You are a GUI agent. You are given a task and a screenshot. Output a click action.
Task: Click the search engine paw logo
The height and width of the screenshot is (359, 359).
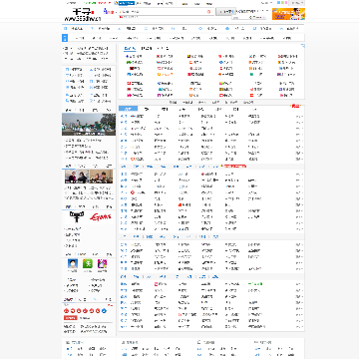coord(109,12)
